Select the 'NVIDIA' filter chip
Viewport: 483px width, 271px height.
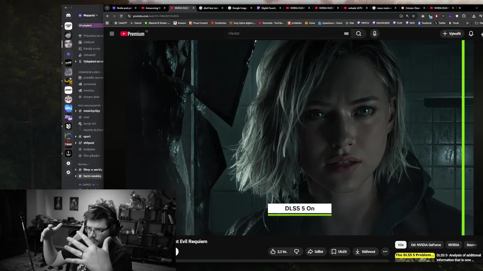[454, 245]
